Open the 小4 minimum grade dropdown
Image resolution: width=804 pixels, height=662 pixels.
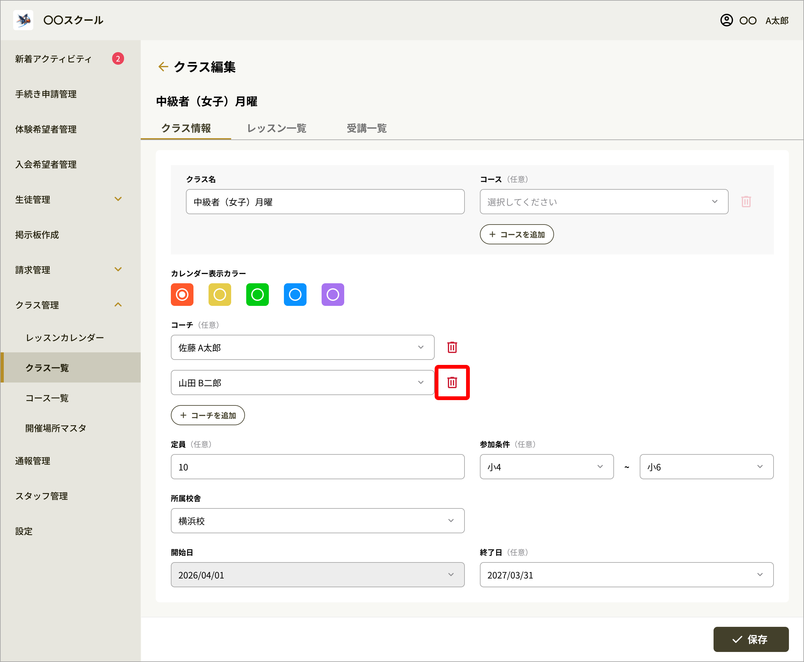point(546,467)
